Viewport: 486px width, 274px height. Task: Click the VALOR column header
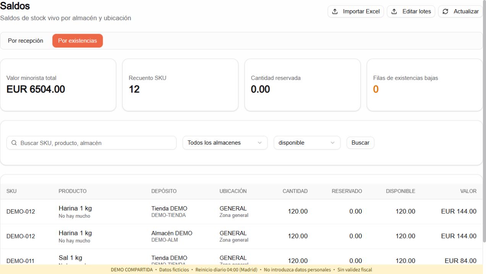468,191
